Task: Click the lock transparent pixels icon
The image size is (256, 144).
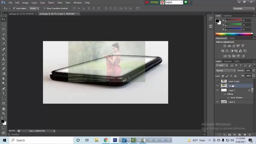Action: 223,76
